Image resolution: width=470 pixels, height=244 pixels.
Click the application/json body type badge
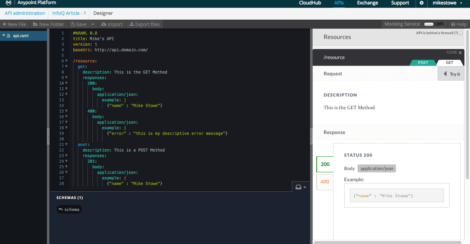[377, 168]
